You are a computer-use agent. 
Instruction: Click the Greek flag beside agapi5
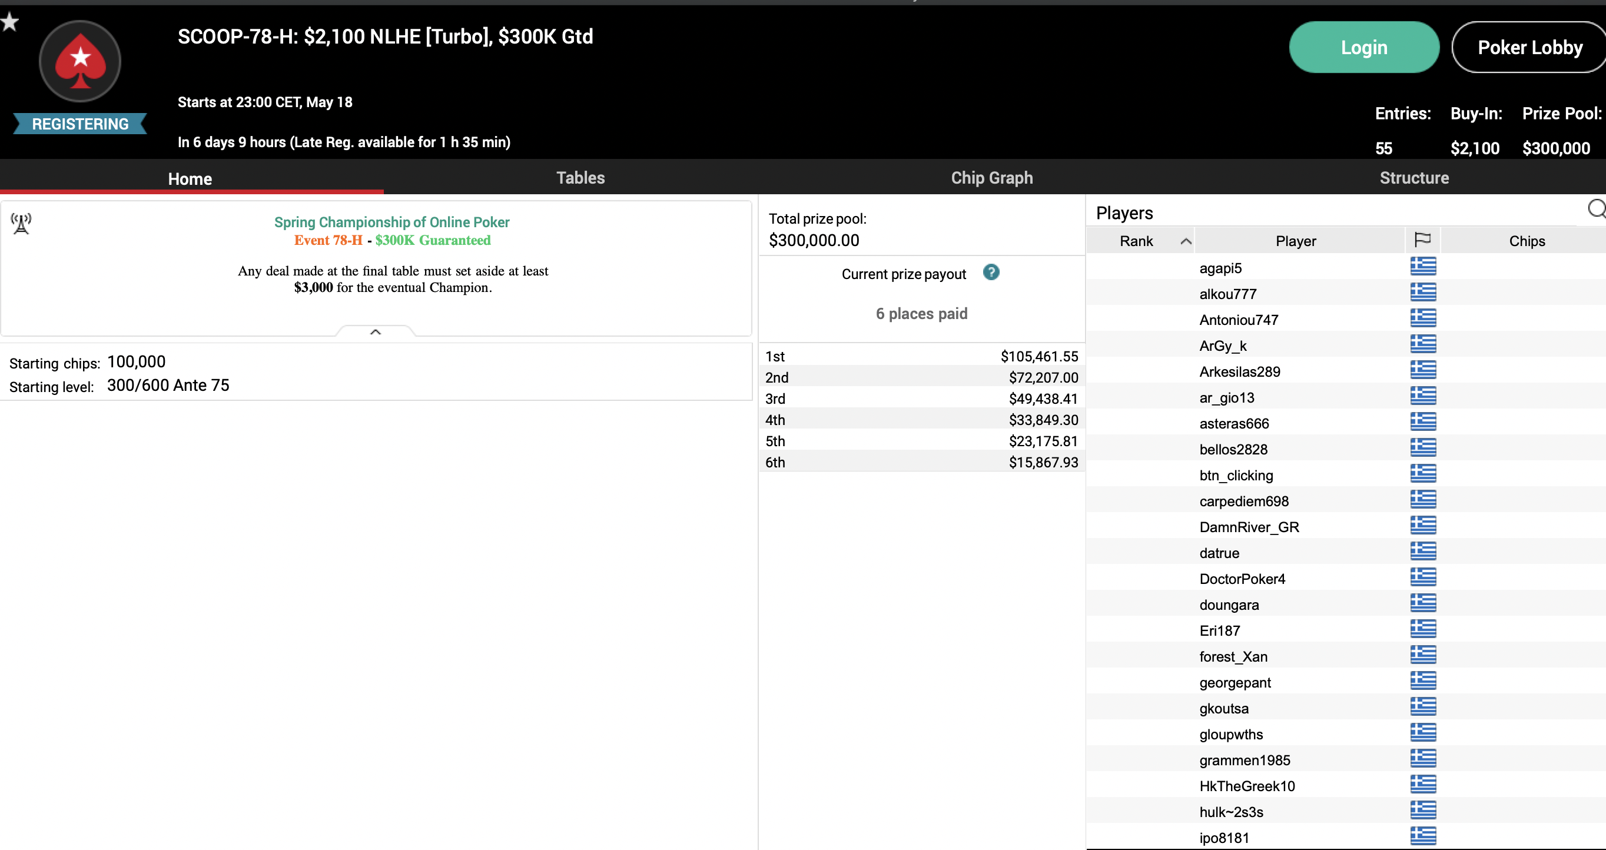(x=1423, y=267)
